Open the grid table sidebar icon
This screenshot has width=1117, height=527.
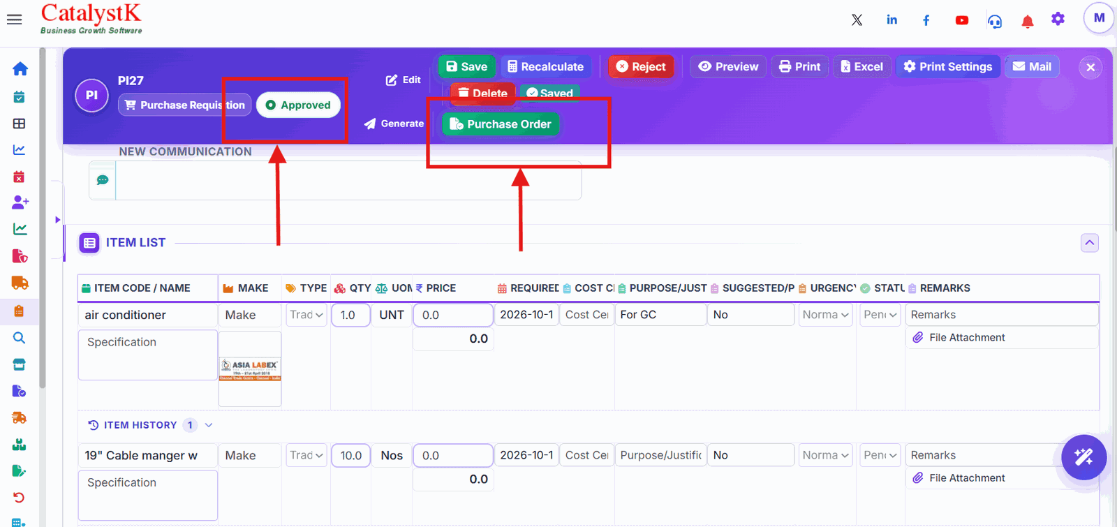20,124
